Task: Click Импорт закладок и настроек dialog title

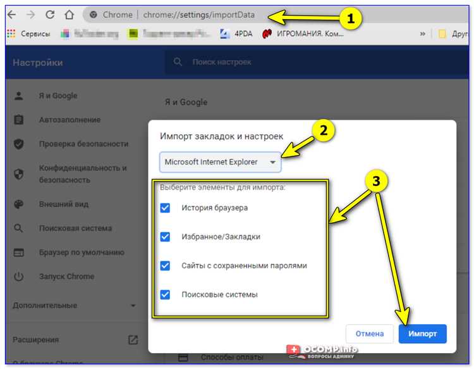Action: [222, 136]
